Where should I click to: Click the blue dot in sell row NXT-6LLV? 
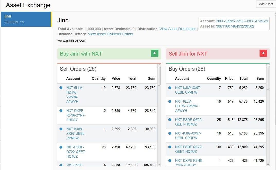61,88
